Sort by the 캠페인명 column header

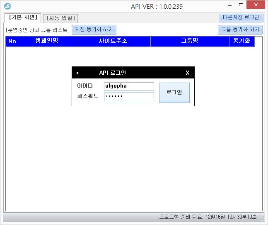47,42
